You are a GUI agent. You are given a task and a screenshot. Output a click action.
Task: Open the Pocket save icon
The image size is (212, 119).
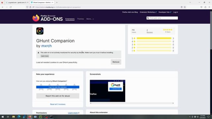click(x=201, y=7)
